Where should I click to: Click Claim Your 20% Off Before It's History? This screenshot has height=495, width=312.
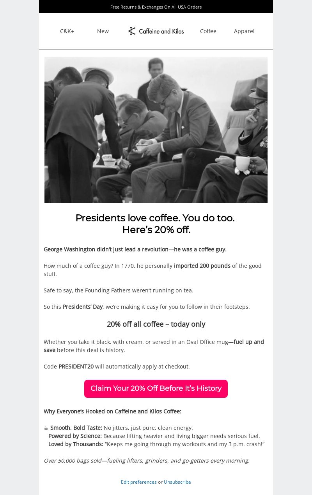click(156, 389)
